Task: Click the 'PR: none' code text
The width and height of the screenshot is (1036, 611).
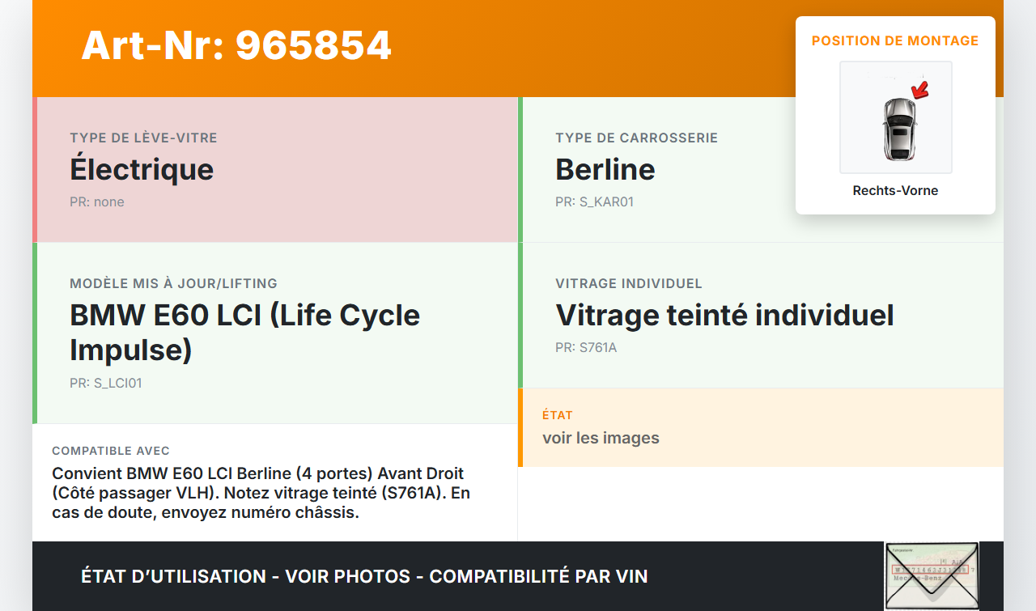Action: coord(97,202)
